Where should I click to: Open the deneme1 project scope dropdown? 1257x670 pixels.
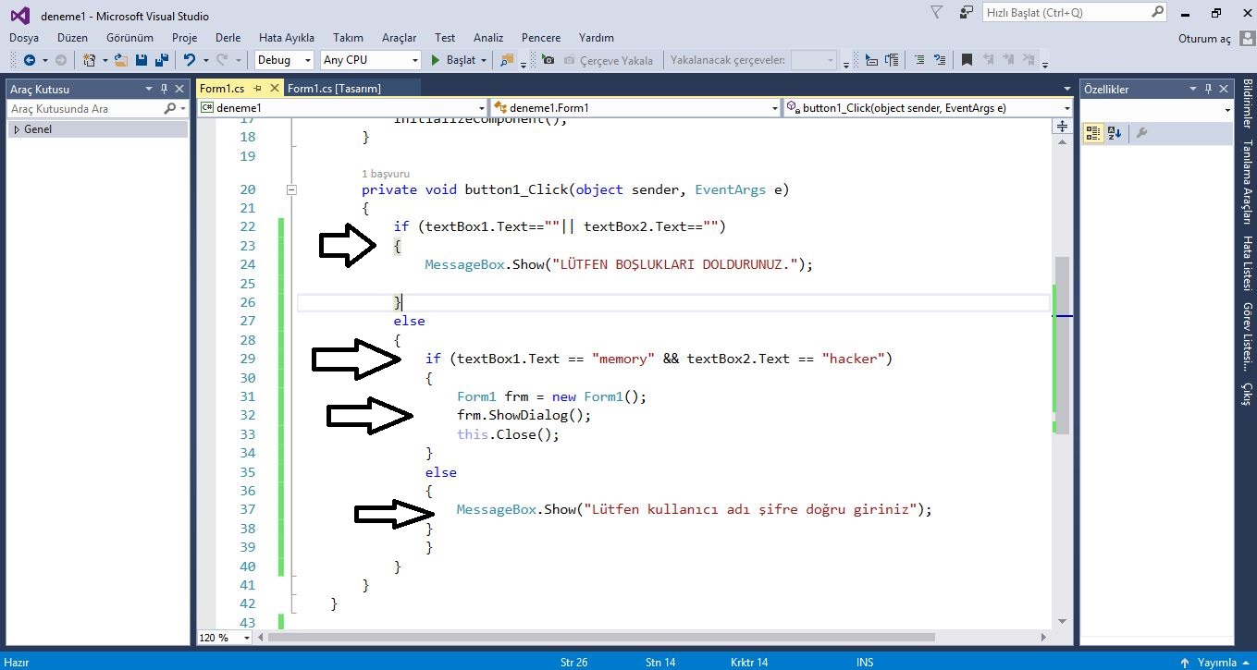[481, 108]
